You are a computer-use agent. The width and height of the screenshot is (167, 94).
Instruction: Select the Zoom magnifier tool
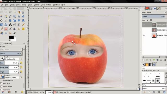pyautogui.click(x=15, y=16)
